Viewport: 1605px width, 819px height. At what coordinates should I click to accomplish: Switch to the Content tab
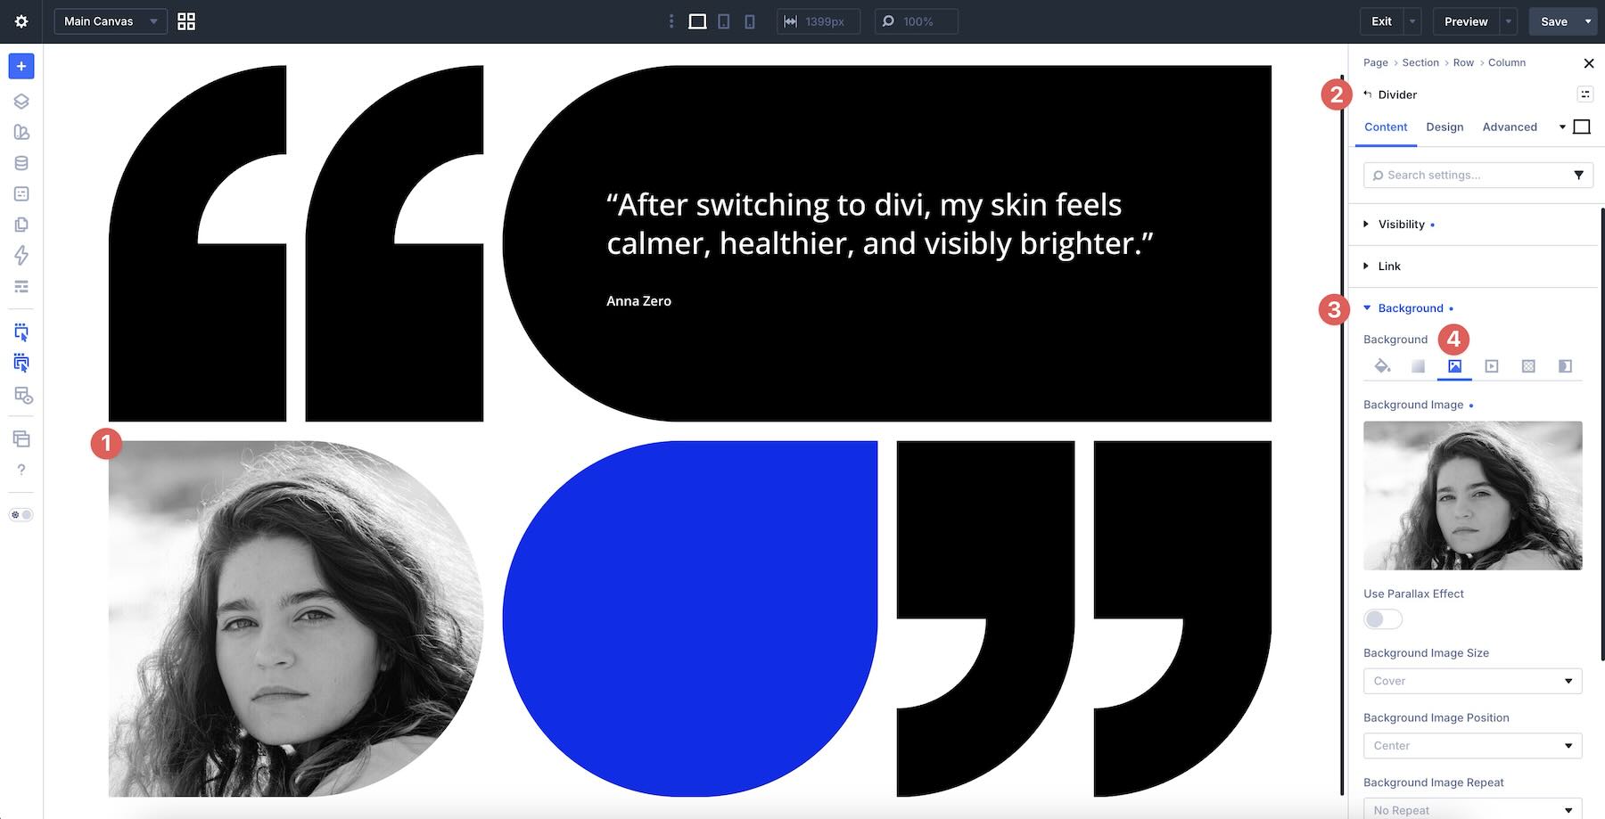coord(1386,127)
